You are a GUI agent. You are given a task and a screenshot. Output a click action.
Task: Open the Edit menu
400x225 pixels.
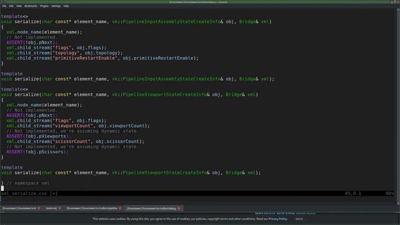point(11,6)
